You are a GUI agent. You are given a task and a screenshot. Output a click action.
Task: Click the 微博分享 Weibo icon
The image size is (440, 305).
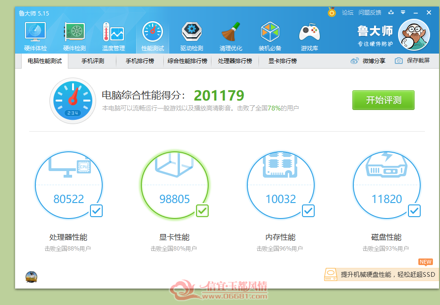tap(355, 61)
